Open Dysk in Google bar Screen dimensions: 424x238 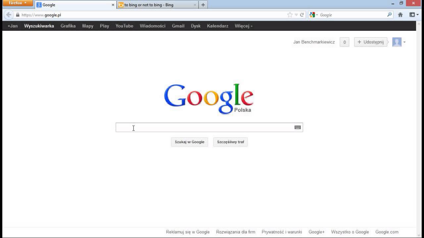click(x=195, y=26)
